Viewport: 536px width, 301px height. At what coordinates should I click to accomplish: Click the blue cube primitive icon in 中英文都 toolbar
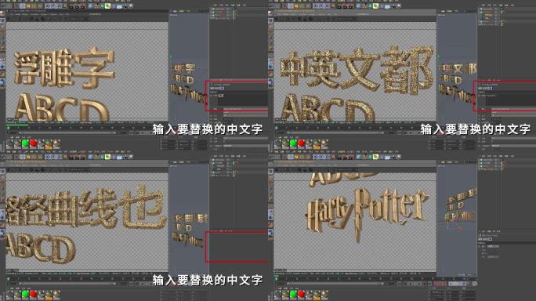(x=359, y=6)
